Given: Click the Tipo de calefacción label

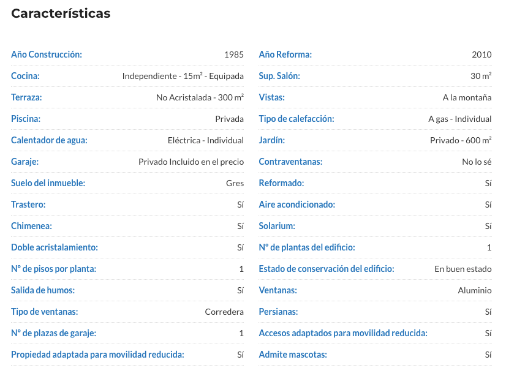Looking at the screenshot, I should point(296,119).
